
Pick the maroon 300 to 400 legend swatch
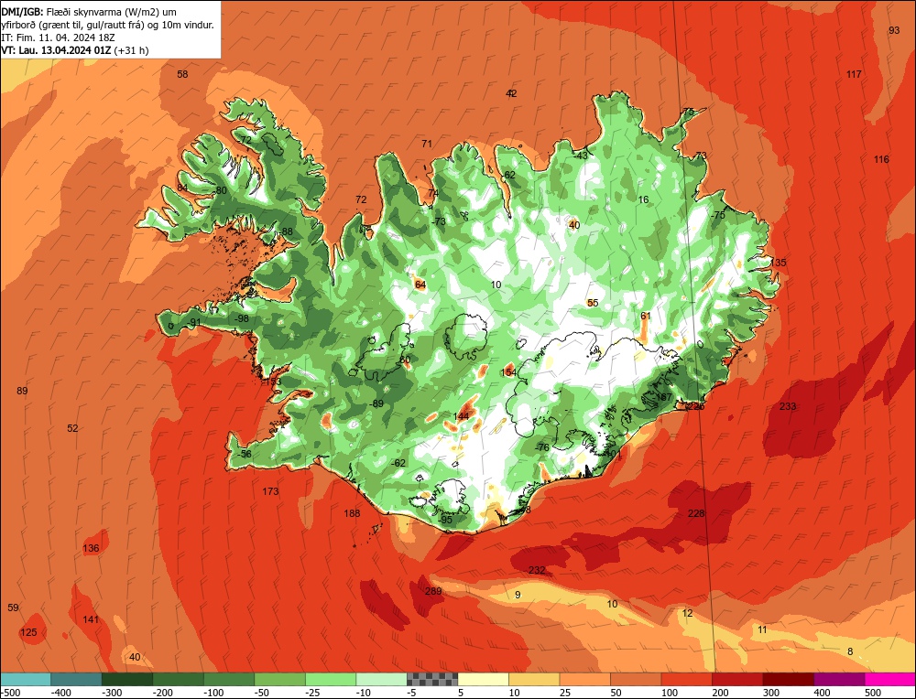pyautogui.click(x=788, y=679)
